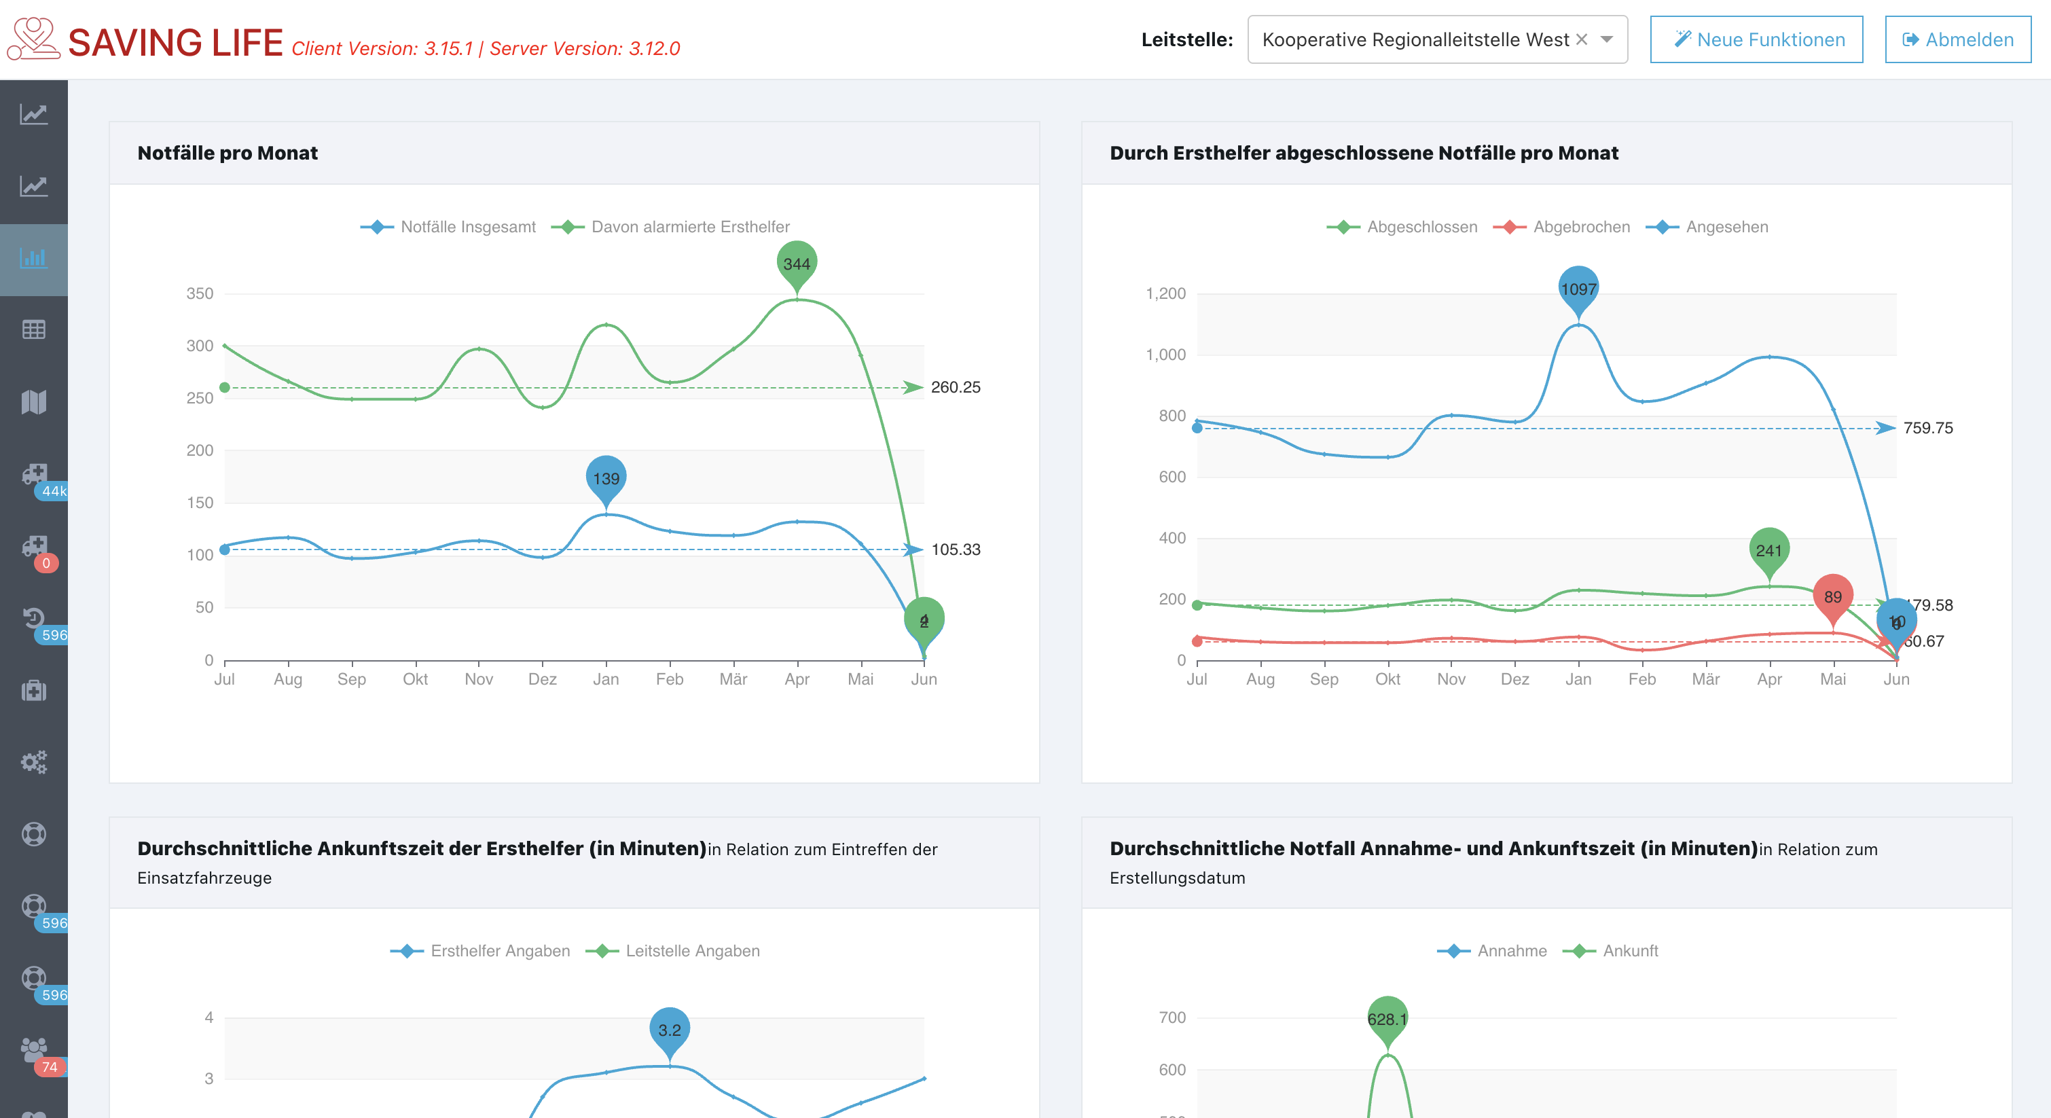The width and height of the screenshot is (2051, 1118).
Task: Click the Notfälle pro Monat panel heading
Action: pyautogui.click(x=228, y=153)
